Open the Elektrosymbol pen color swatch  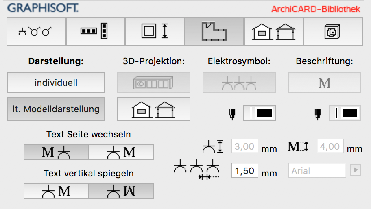260,113
